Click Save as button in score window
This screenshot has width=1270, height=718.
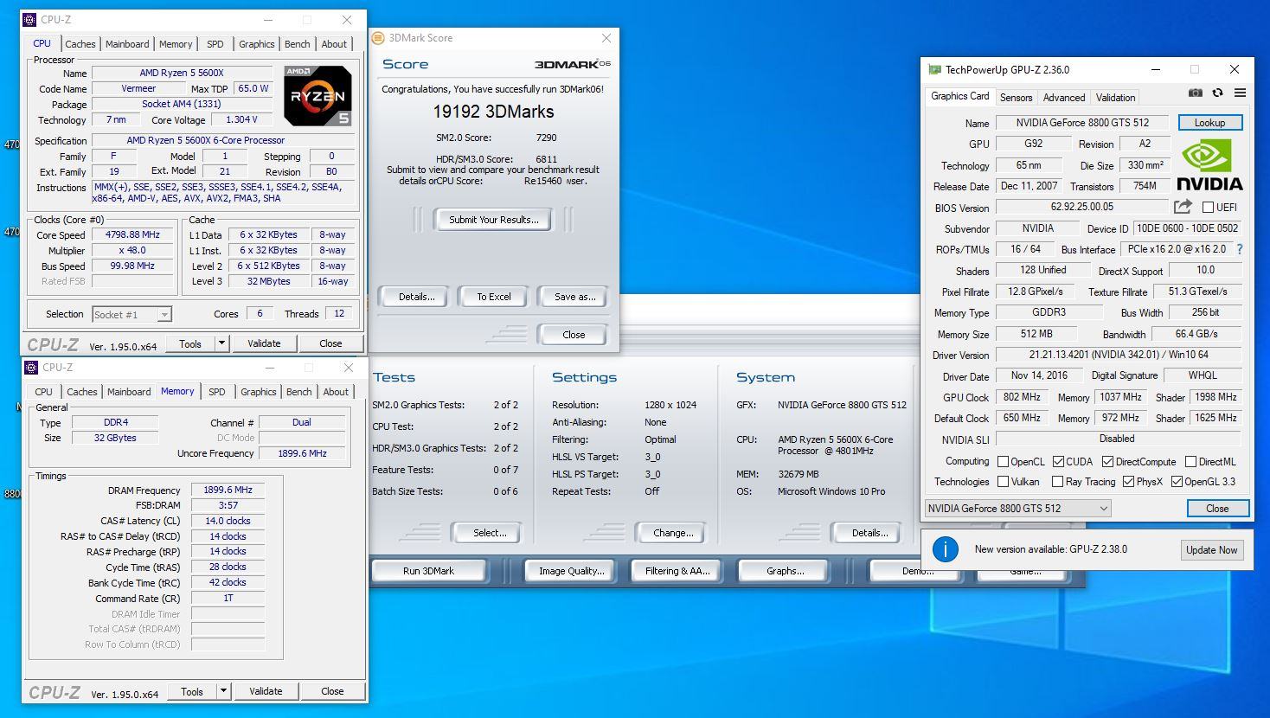pos(574,297)
